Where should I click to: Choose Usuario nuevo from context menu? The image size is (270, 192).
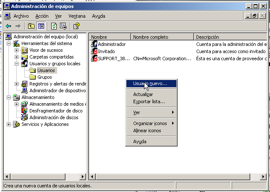(151, 83)
